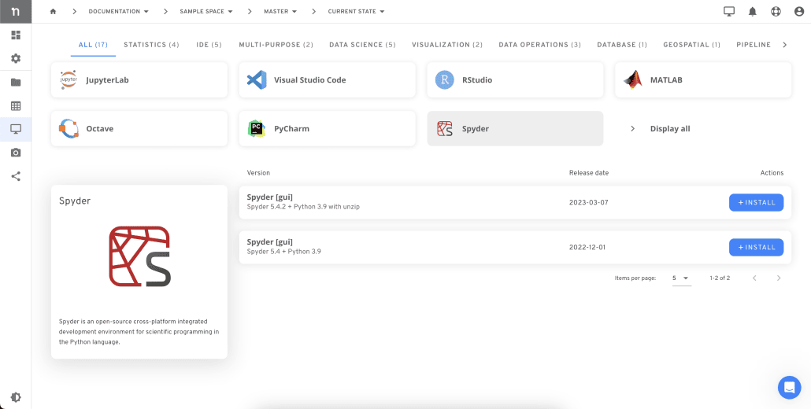Click the Spyder logo in application card

click(x=444, y=128)
